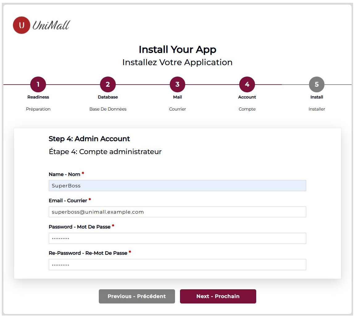Click the Database step label
Image resolution: width=355 pixels, height=318 pixels.
[x=108, y=97]
